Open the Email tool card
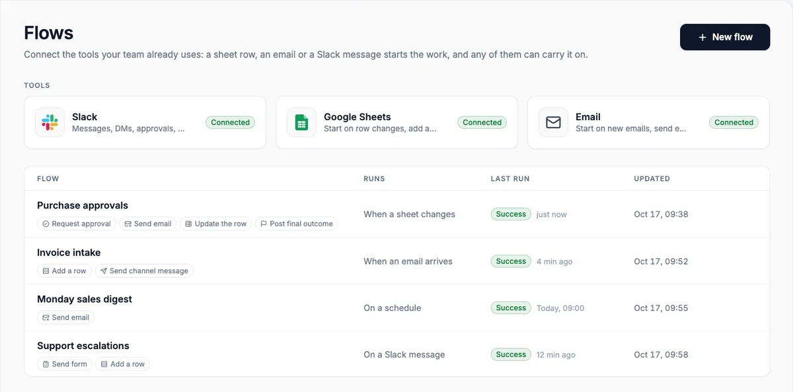Screen dimensions: 793x392 pos(648,123)
